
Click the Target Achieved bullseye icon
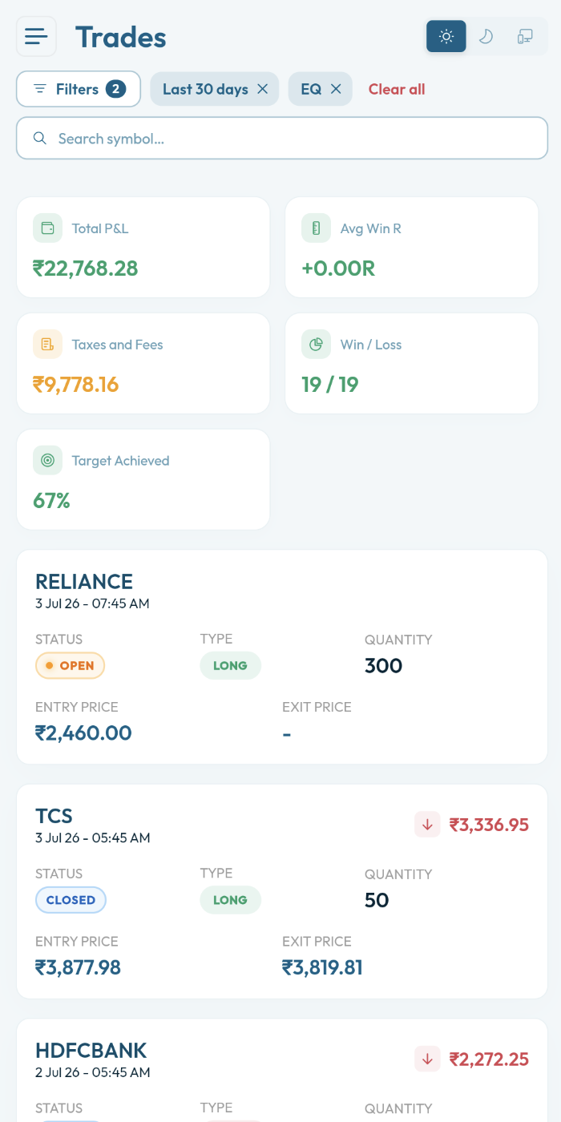coord(47,461)
